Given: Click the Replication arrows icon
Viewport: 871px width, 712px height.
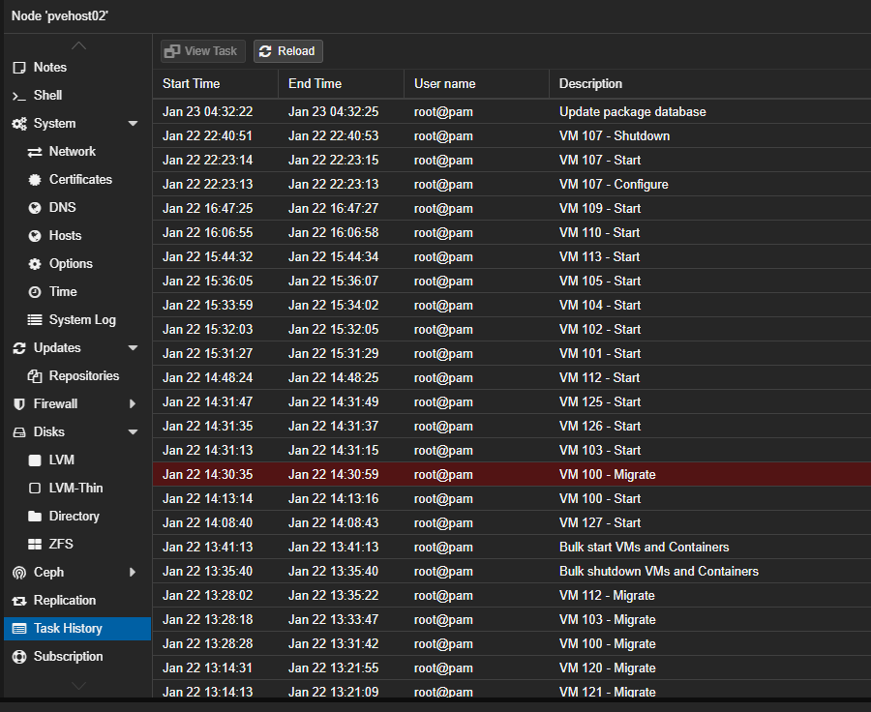Looking at the screenshot, I should tap(18, 601).
